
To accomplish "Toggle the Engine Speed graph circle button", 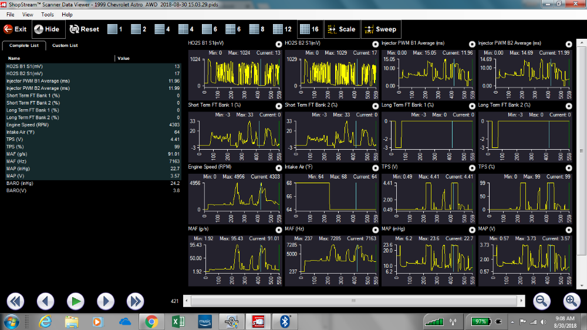I will click(278, 168).
